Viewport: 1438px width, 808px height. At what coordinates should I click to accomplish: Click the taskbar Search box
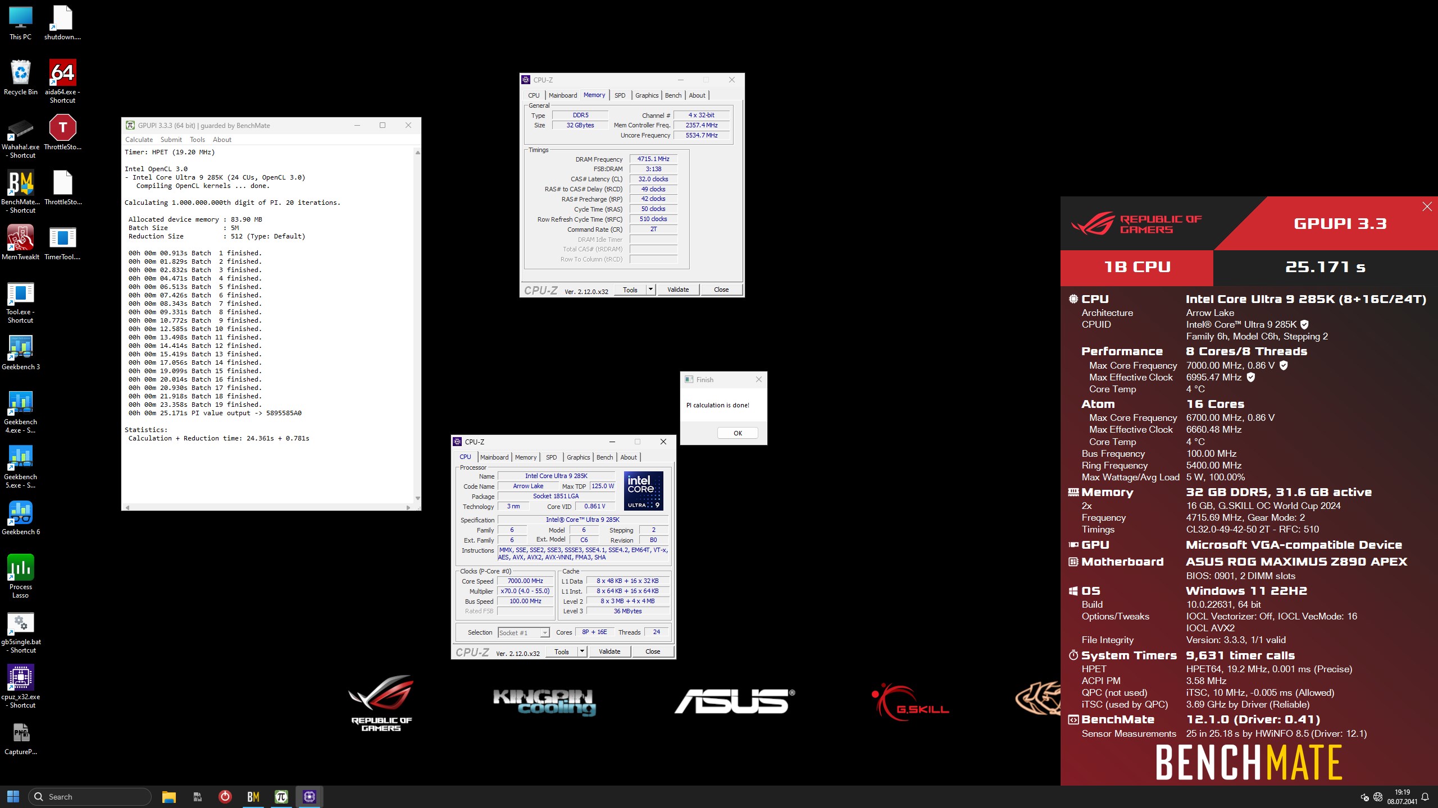[x=90, y=797]
